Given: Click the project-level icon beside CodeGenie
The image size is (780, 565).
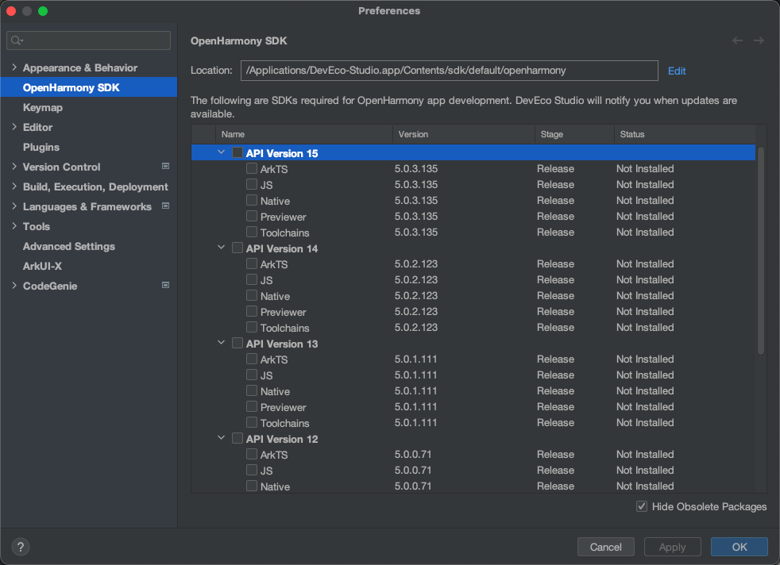Looking at the screenshot, I should (166, 286).
